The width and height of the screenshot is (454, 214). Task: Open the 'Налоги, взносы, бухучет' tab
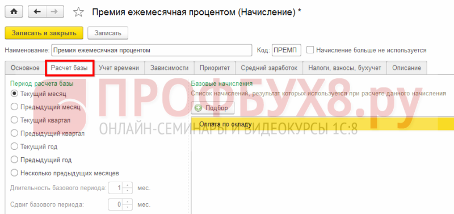345,68
